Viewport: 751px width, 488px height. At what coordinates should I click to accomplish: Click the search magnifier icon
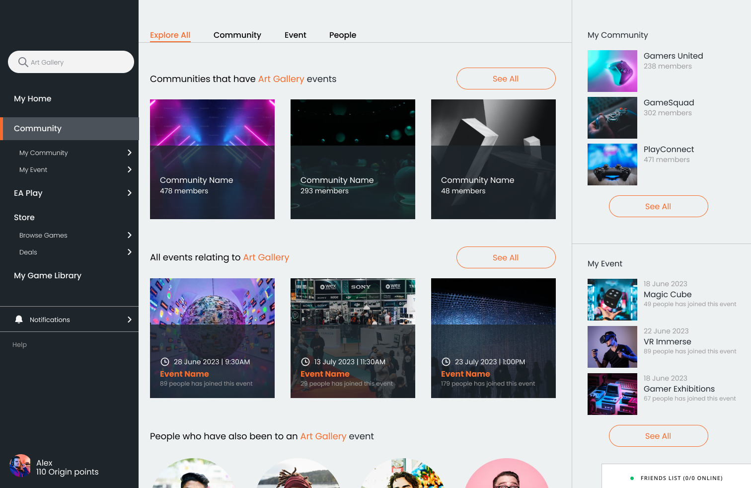[x=23, y=62]
